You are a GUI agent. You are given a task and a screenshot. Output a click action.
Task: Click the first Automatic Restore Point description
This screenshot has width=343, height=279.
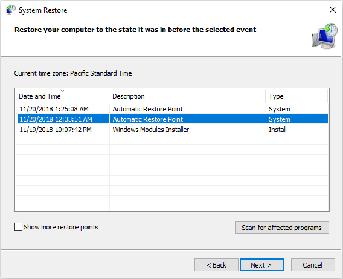click(x=148, y=109)
